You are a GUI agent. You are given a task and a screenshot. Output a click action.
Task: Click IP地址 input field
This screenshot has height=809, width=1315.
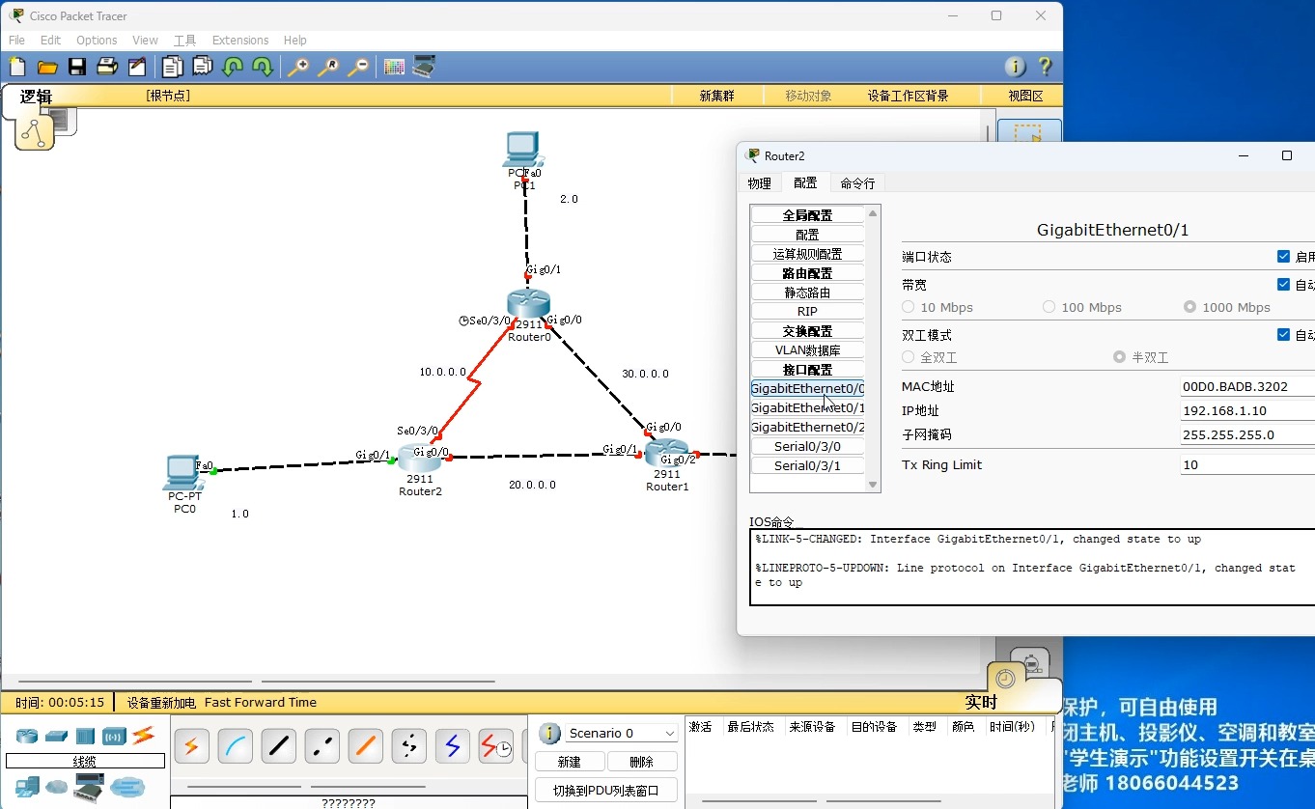(1246, 410)
